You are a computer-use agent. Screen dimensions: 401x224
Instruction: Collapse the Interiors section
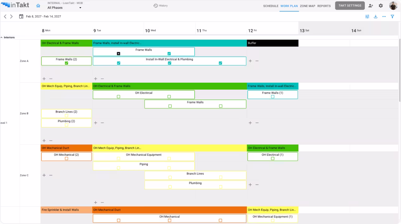coord(2,37)
